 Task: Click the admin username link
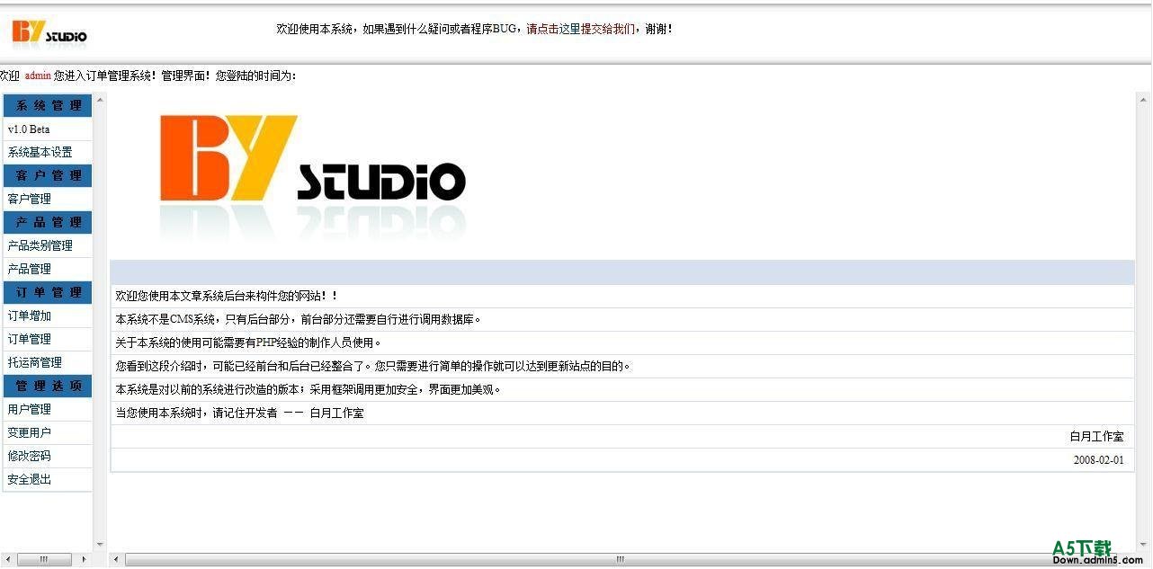tap(38, 76)
